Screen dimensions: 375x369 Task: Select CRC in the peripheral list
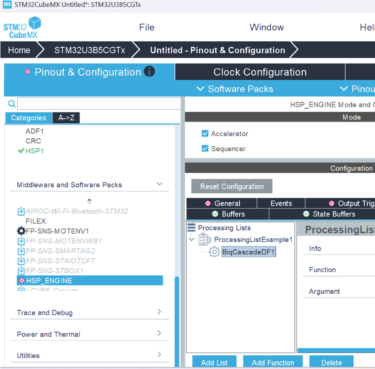point(33,141)
